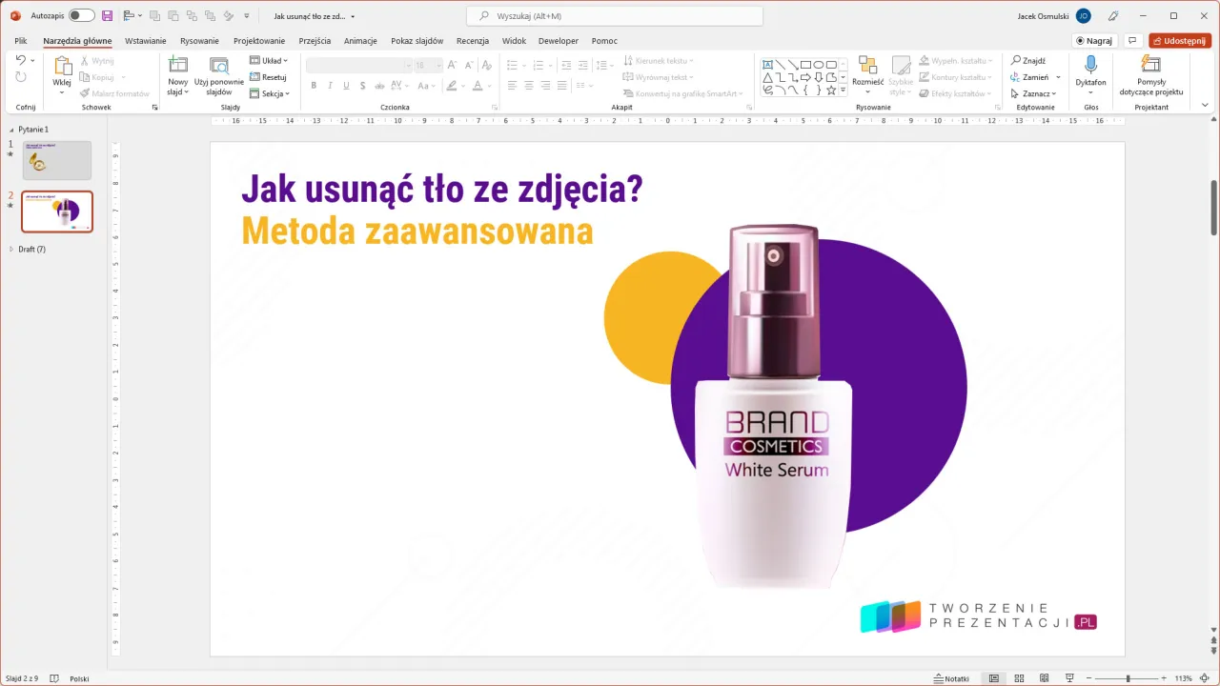1220x686 pixels.
Task: Switch to the Wstawianie ribbon tab
Action: coord(145,41)
